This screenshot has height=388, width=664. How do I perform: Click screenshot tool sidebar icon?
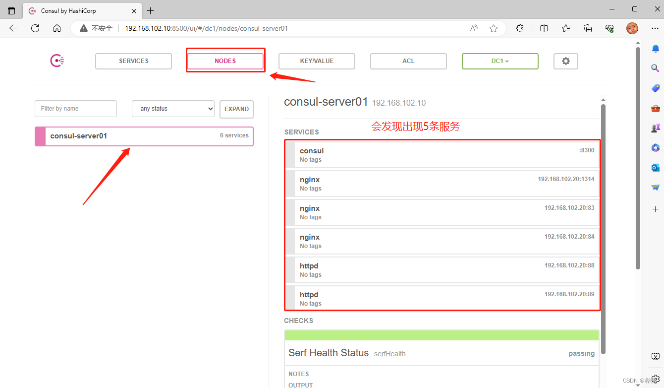655,357
